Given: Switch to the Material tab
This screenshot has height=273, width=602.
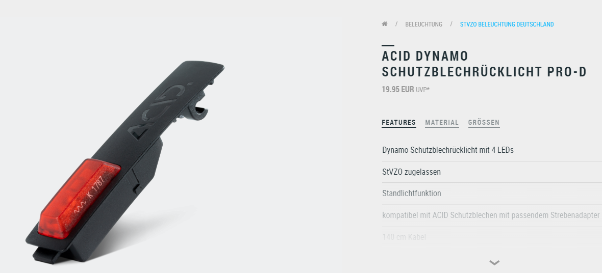Looking at the screenshot, I should click(x=442, y=123).
